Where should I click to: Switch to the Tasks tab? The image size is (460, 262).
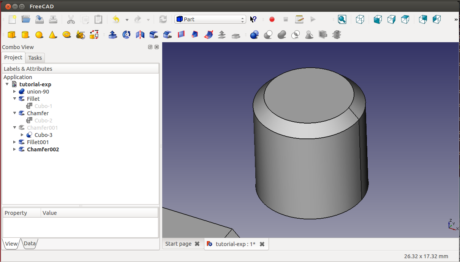point(35,58)
